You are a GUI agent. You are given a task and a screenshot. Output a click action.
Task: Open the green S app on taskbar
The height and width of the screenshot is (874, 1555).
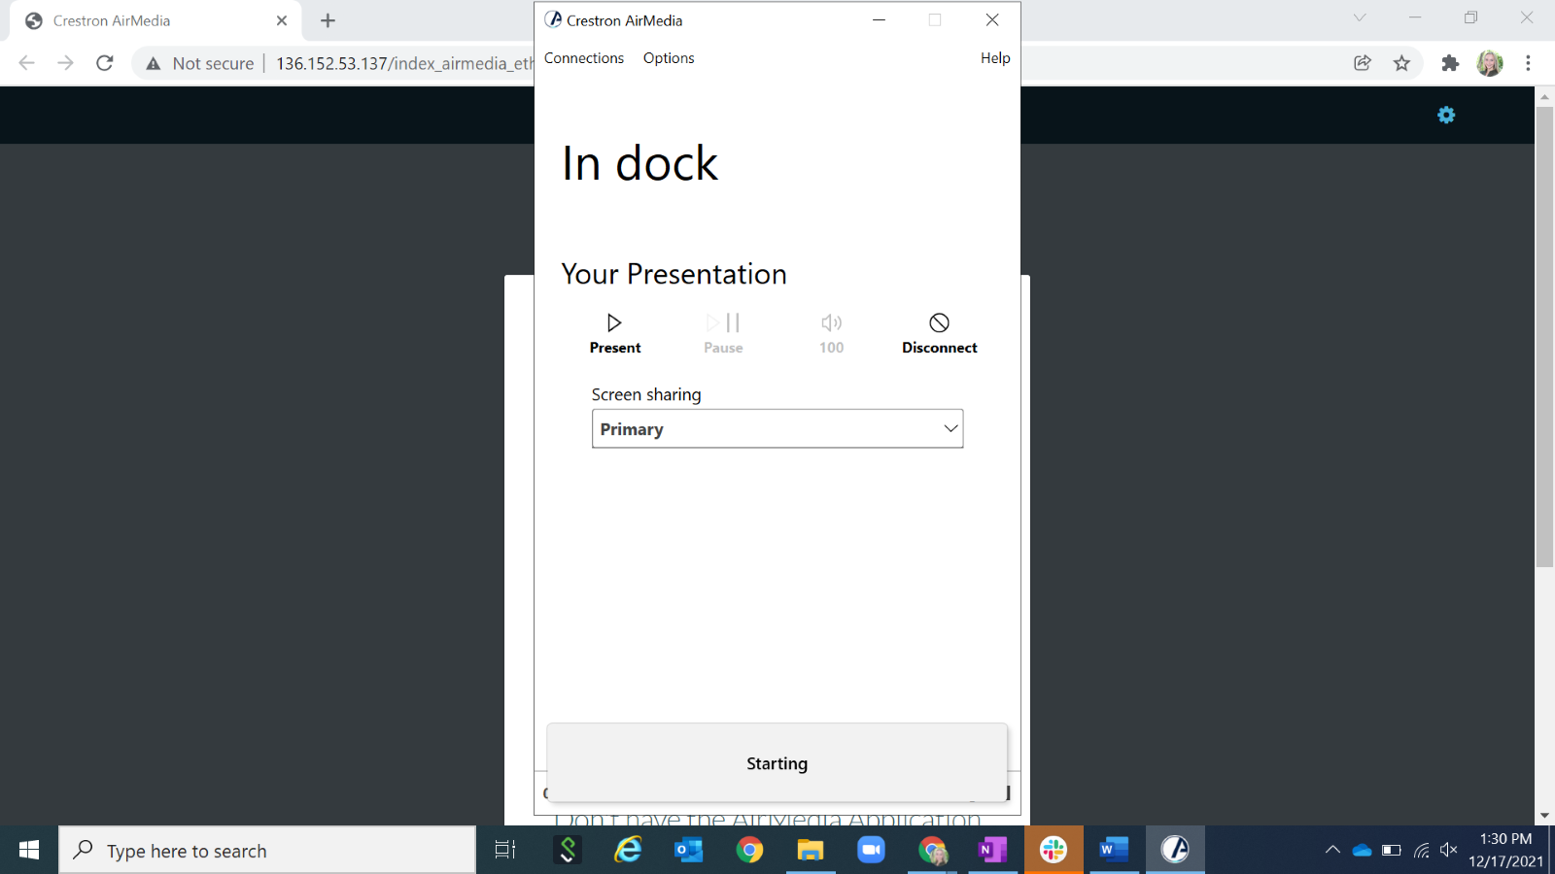(x=568, y=851)
